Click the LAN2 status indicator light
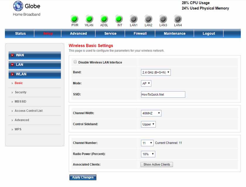246x187 pixels. [x=148, y=17]
